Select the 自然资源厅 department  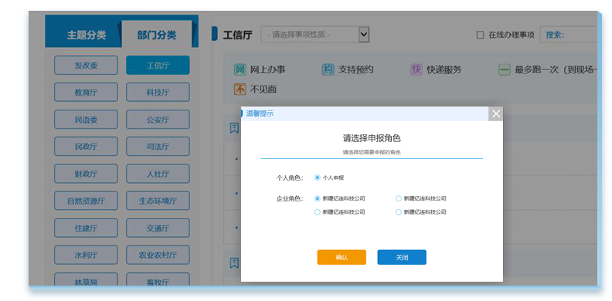[x=86, y=201]
